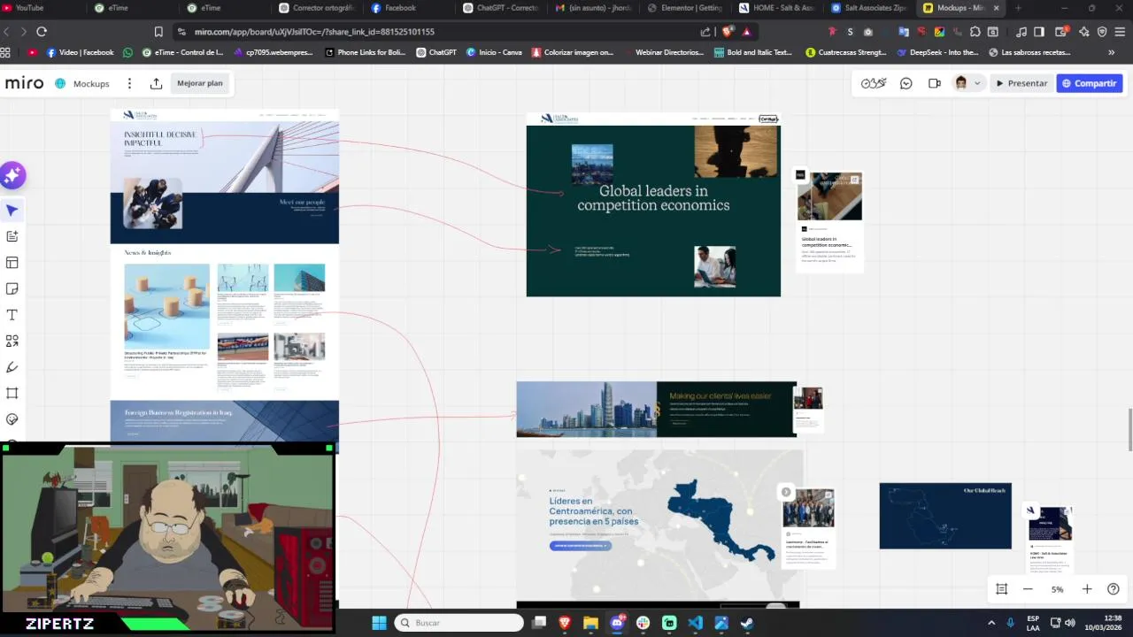Bookmark this page in address bar
This screenshot has width=1133, height=637.
158,31
